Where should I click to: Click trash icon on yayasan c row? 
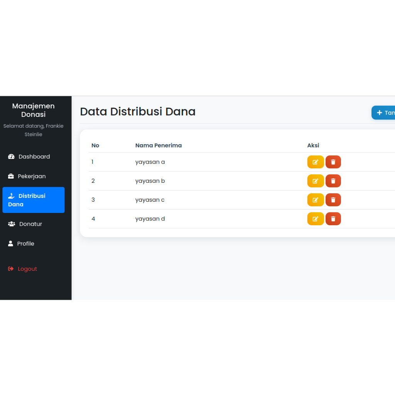coord(333,200)
